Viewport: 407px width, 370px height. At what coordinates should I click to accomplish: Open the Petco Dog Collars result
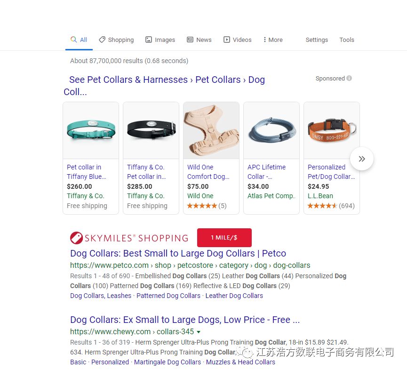178,253
